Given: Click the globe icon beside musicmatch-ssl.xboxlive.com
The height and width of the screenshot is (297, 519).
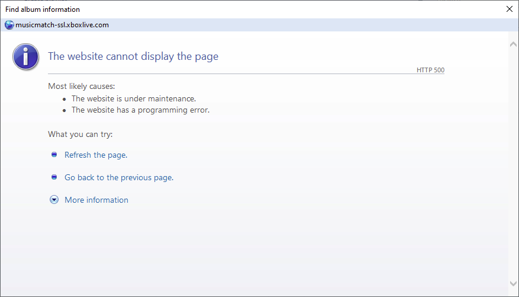Looking at the screenshot, I should click(9, 25).
